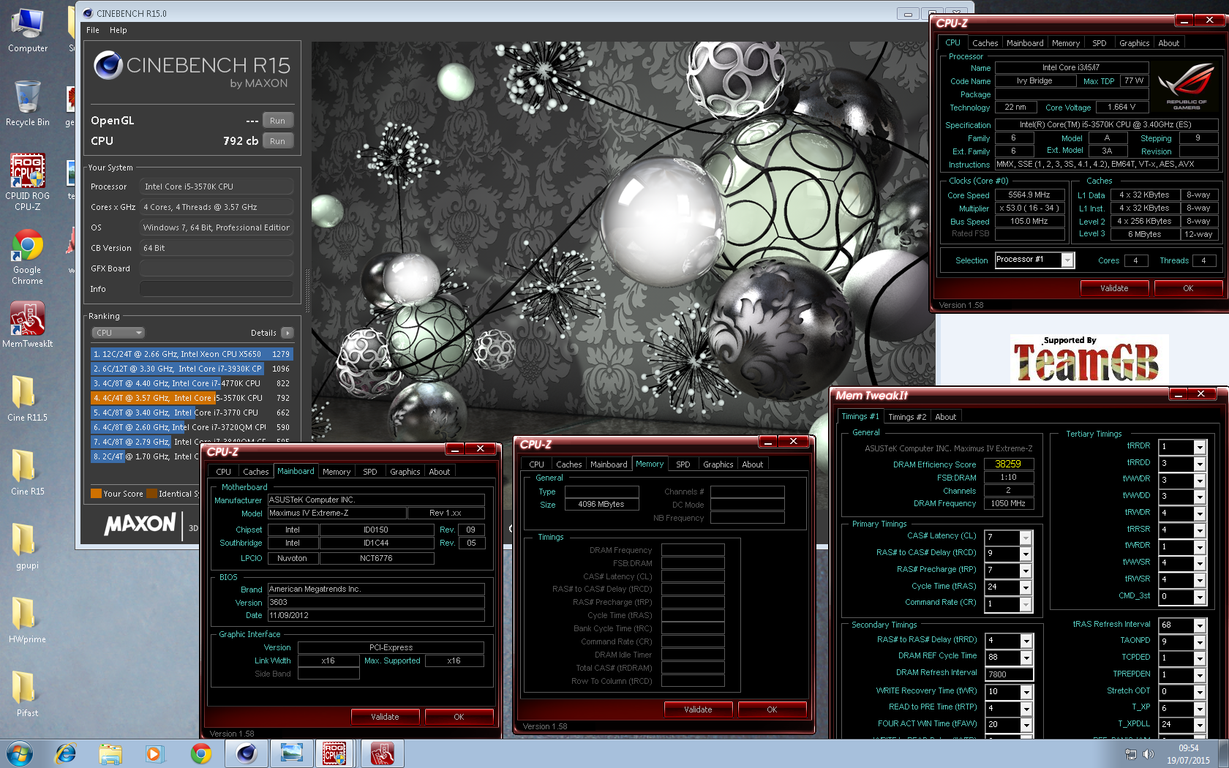This screenshot has height=768, width=1229.
Task: Run the CPU benchmark in Cinebench
Action: pos(277,141)
